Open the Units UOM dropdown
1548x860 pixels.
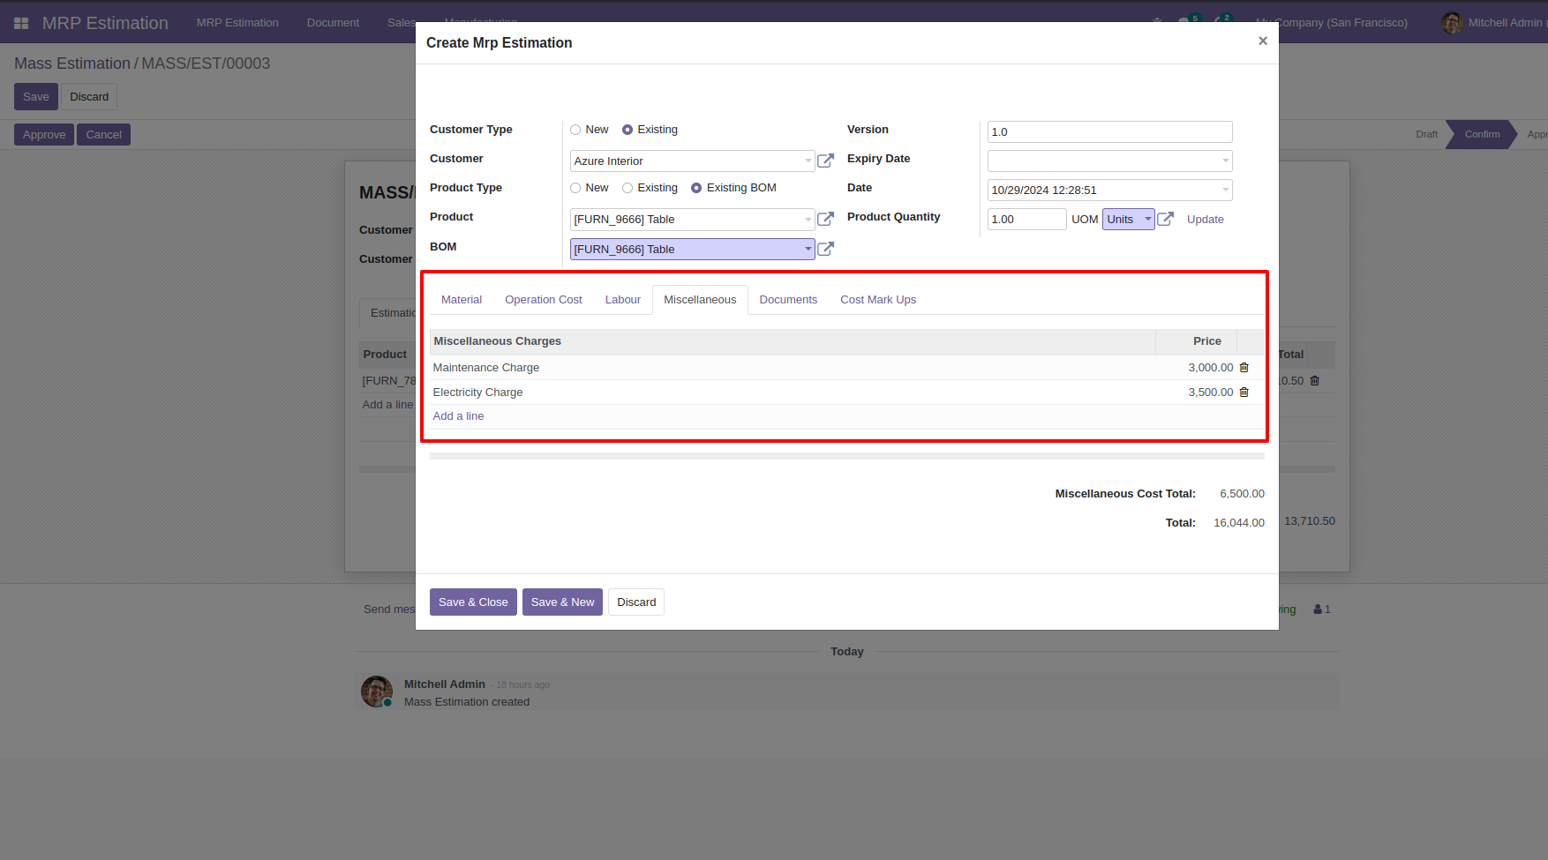tap(1129, 219)
